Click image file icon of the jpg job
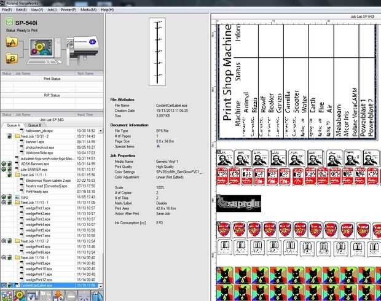Image resolution: width=381 pixels, height=301 pixels. pyautogui.click(x=17, y=197)
